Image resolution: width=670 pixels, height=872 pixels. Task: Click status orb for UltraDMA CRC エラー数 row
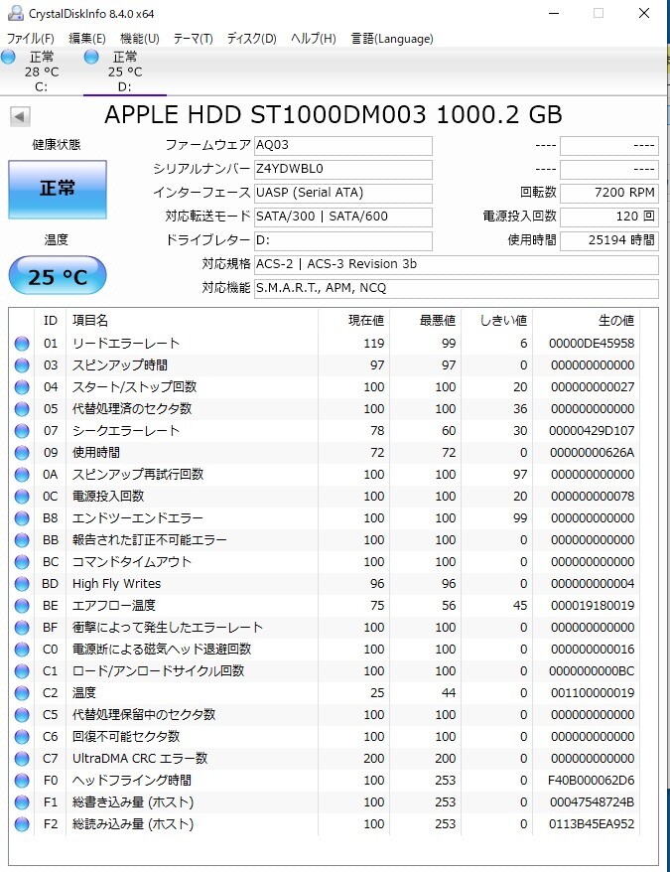(x=22, y=759)
